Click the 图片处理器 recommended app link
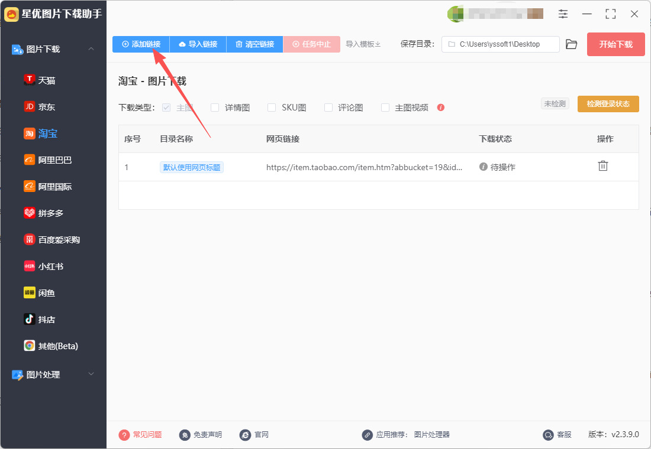Viewport: 651px width, 449px height. 432,434
